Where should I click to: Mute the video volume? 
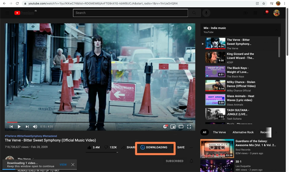(35, 126)
